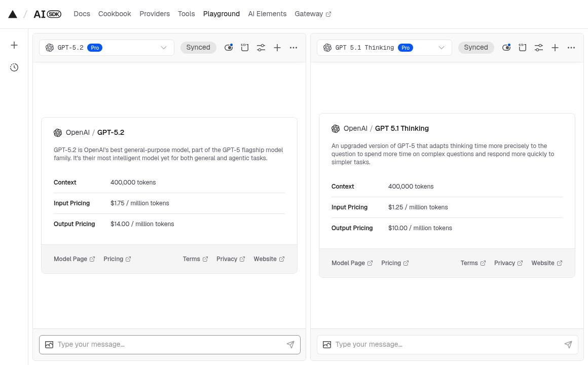Open model settings sliders icon in GPT-5.2 panel
Image resolution: width=588 pixels, height=365 pixels.
(261, 48)
